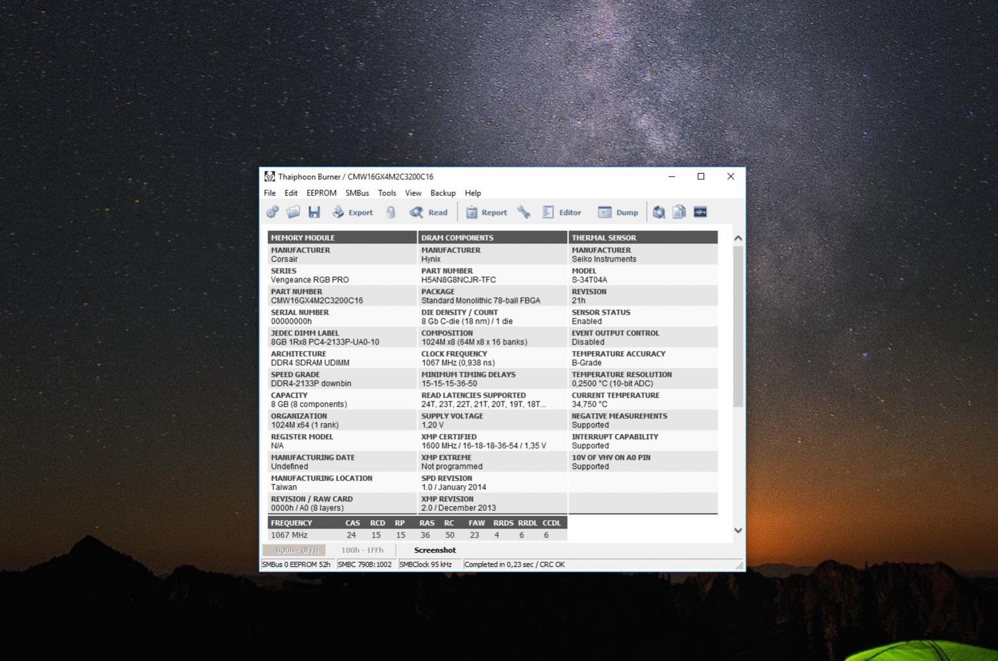Open the File menu
The height and width of the screenshot is (661, 998).
pyautogui.click(x=270, y=193)
